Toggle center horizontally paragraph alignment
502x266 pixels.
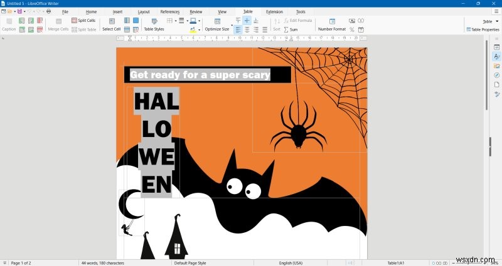click(247, 29)
